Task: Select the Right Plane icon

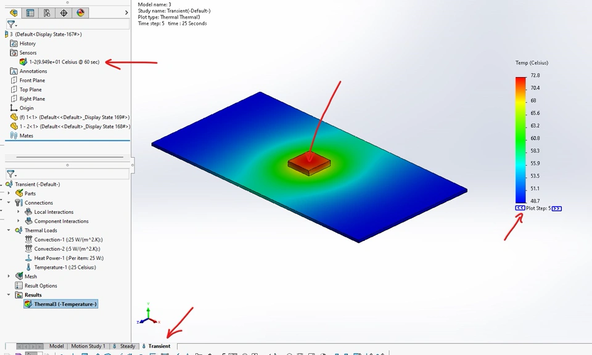Action: (14, 99)
